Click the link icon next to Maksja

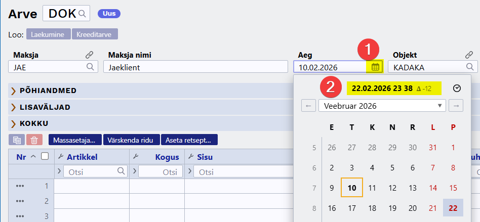90,55
